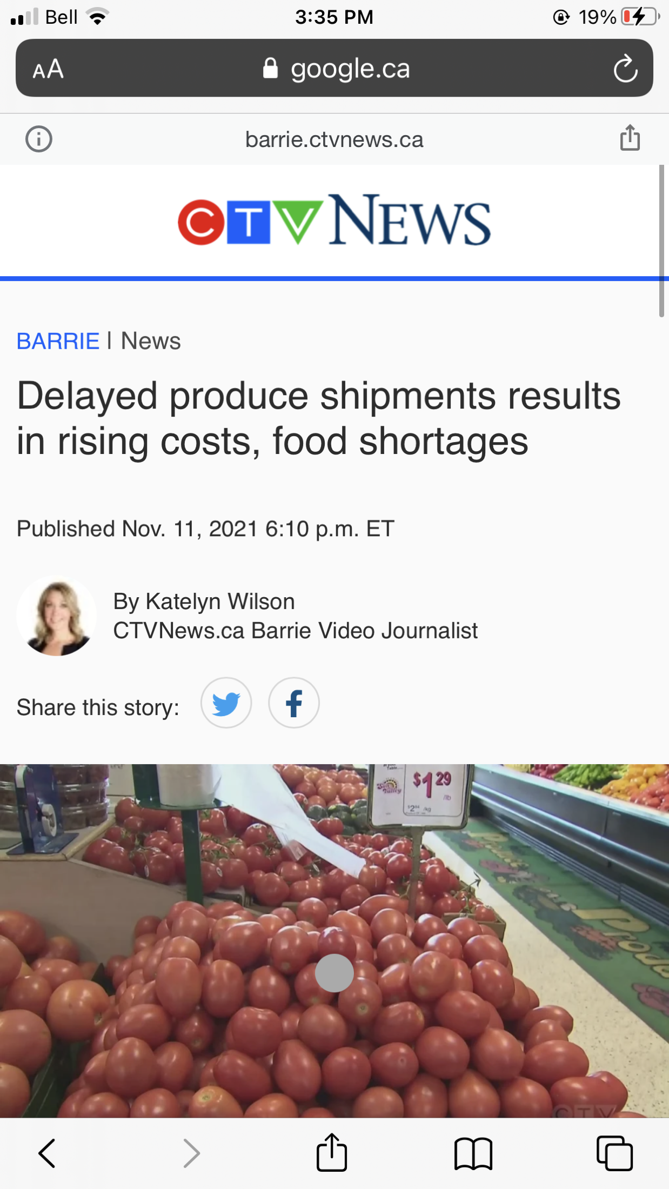669x1189 pixels.
Task: Tap By Katelyn Wilson byline
Action: point(204,602)
